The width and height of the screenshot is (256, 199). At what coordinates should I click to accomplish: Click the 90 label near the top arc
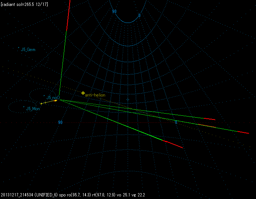[114, 11]
